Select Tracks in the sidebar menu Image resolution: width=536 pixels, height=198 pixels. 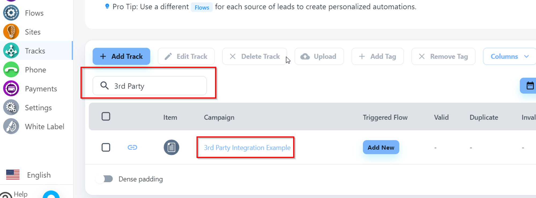pyautogui.click(x=35, y=51)
